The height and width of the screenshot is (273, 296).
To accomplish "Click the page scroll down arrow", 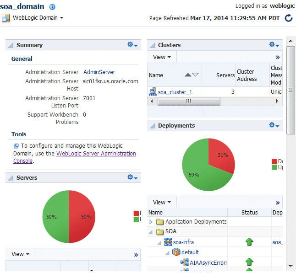I will pos(291,266).
